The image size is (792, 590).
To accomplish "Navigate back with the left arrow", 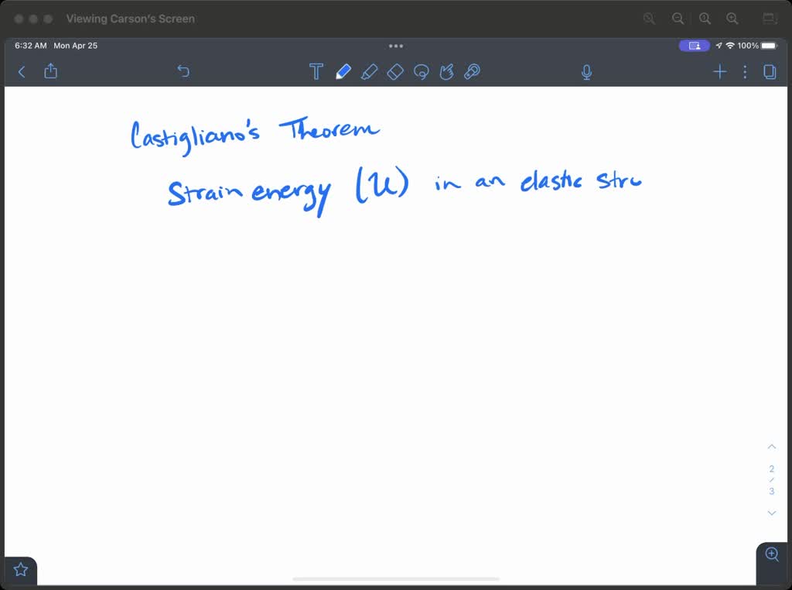I will (21, 71).
